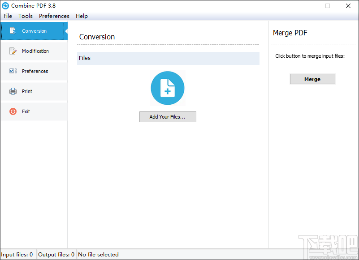Open the Preferences menu in the menu bar
Image resolution: width=359 pixels, height=260 pixels.
tap(54, 16)
